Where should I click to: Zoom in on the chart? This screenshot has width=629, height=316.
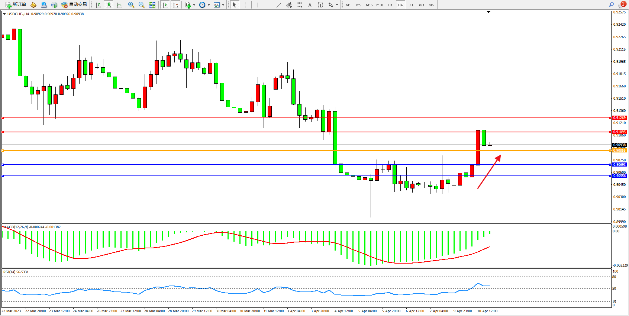click(131, 5)
